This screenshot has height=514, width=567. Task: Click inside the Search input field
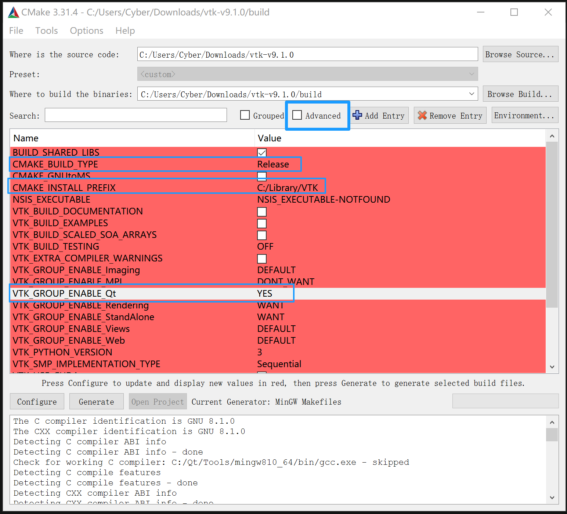(x=136, y=115)
